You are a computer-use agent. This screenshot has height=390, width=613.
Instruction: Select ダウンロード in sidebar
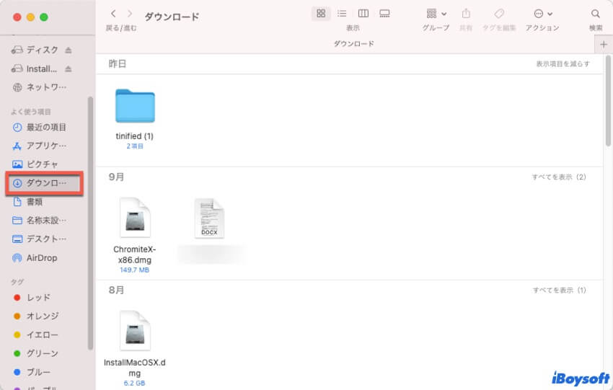click(44, 183)
